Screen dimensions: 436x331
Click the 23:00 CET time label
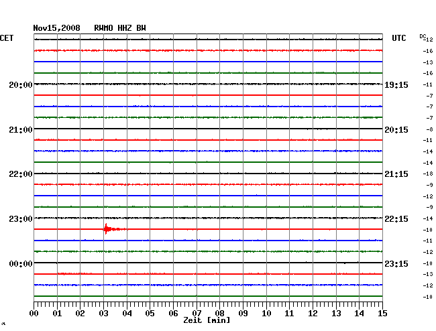21,219
